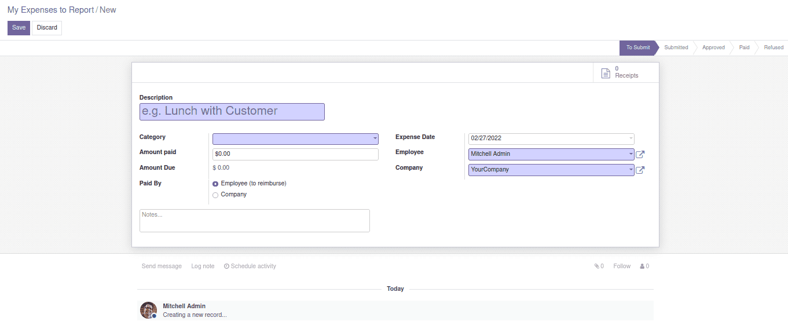The height and width of the screenshot is (336, 788).
Task: Click the followers person icon
Action: point(642,266)
